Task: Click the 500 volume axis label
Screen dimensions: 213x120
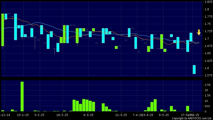Action: pyautogui.click(x=207, y=106)
